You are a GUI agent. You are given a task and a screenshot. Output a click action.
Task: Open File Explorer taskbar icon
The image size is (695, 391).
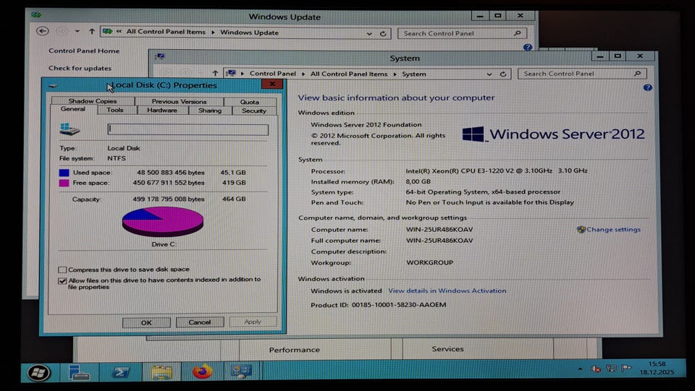[161, 372]
